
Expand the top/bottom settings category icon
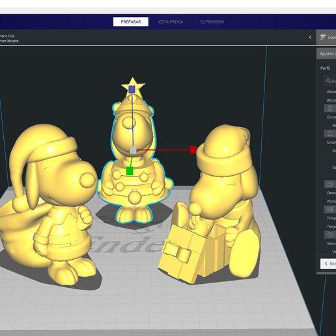pos(330,133)
